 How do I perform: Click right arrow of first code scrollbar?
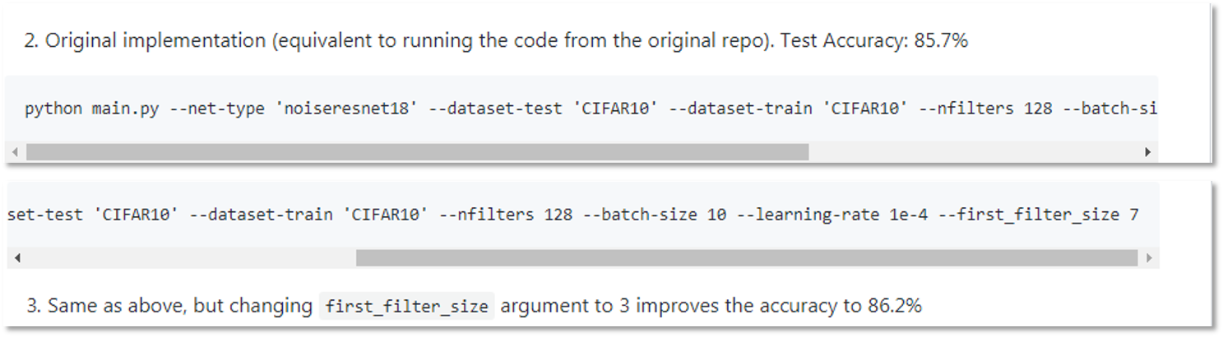(1148, 152)
